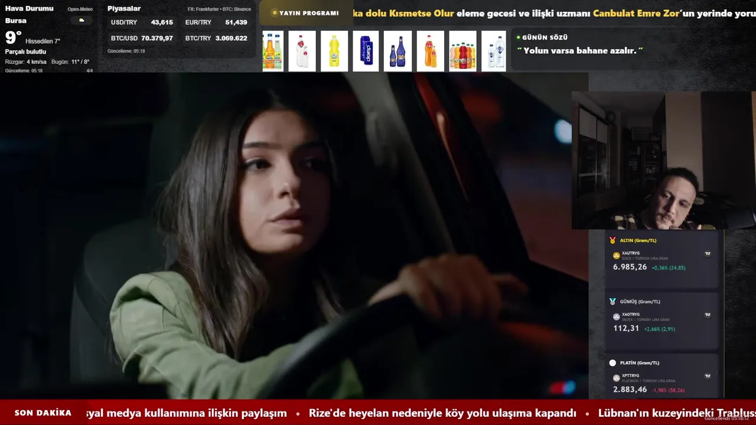756x425 pixels.
Task: Click the city name Bursa
Action: (16, 21)
